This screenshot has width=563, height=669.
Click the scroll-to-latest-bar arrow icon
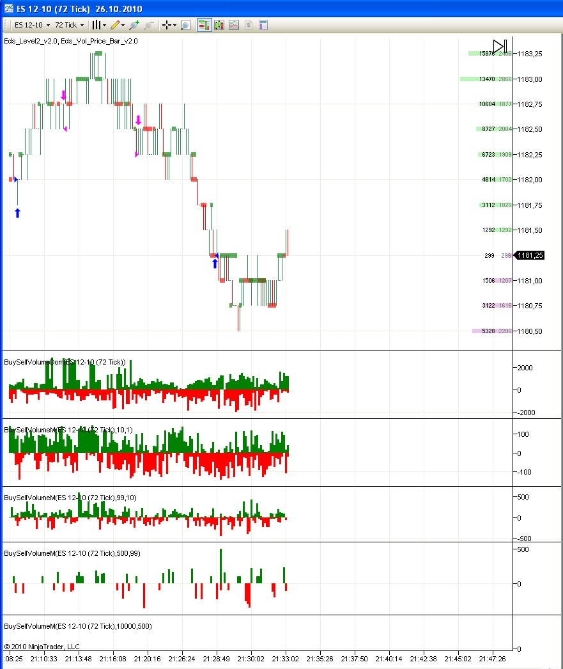click(x=500, y=46)
